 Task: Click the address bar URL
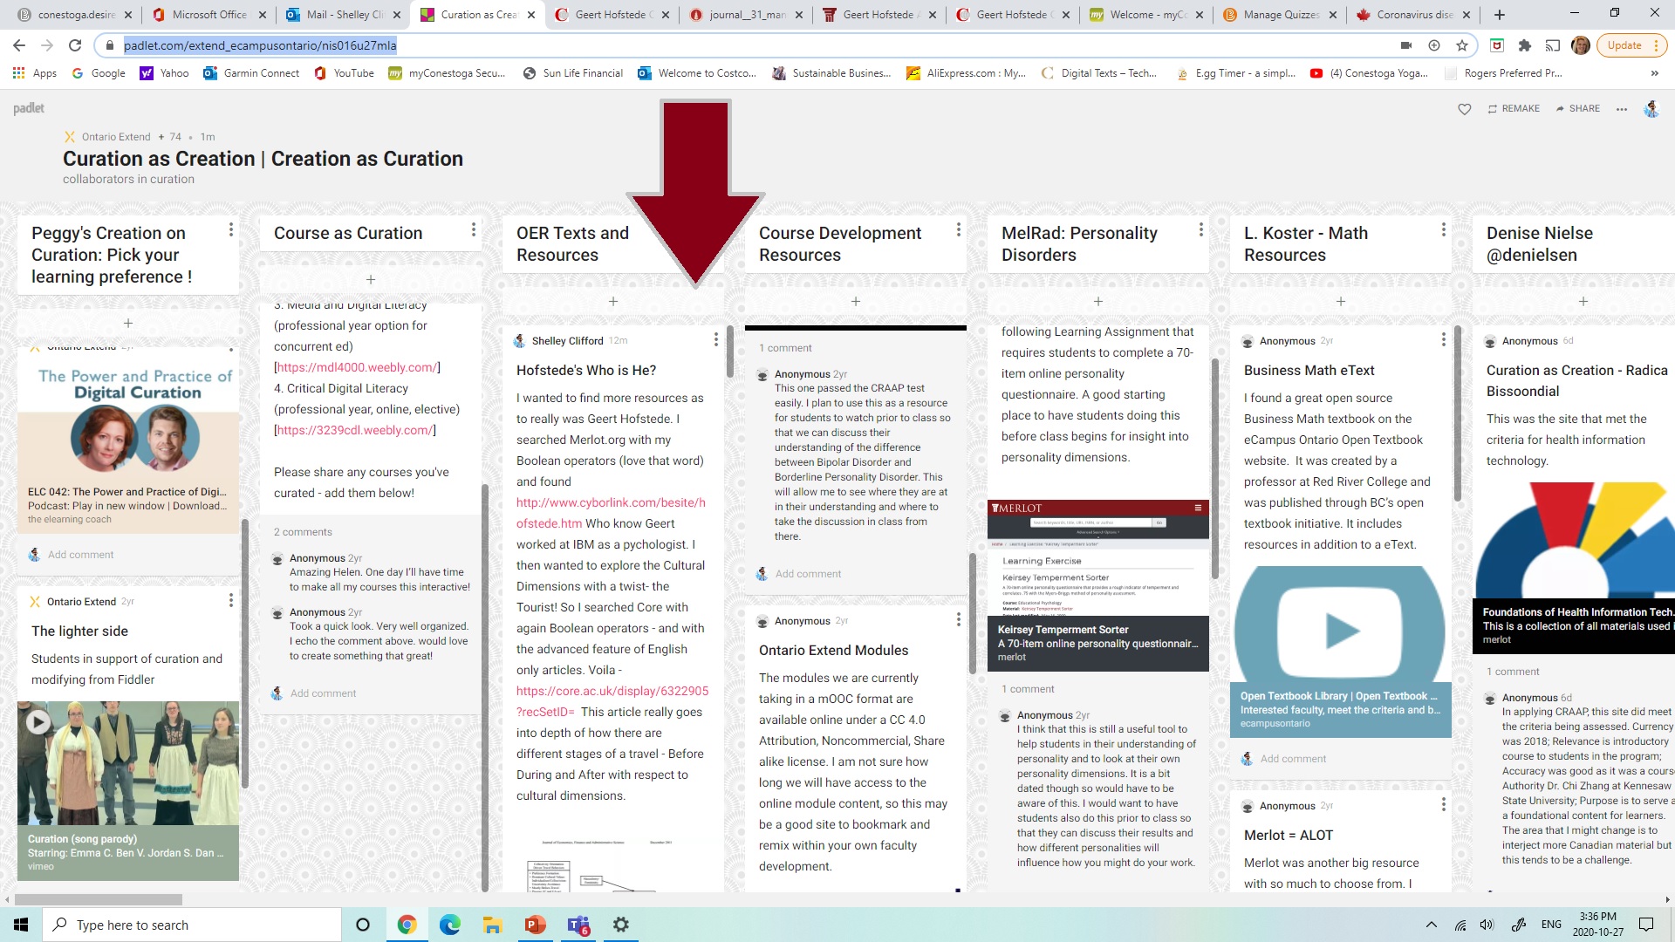point(259,45)
